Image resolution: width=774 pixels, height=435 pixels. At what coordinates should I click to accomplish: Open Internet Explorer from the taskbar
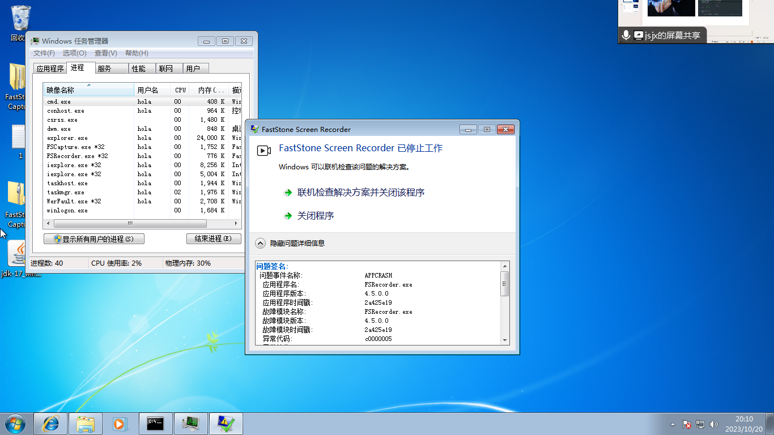(50, 424)
